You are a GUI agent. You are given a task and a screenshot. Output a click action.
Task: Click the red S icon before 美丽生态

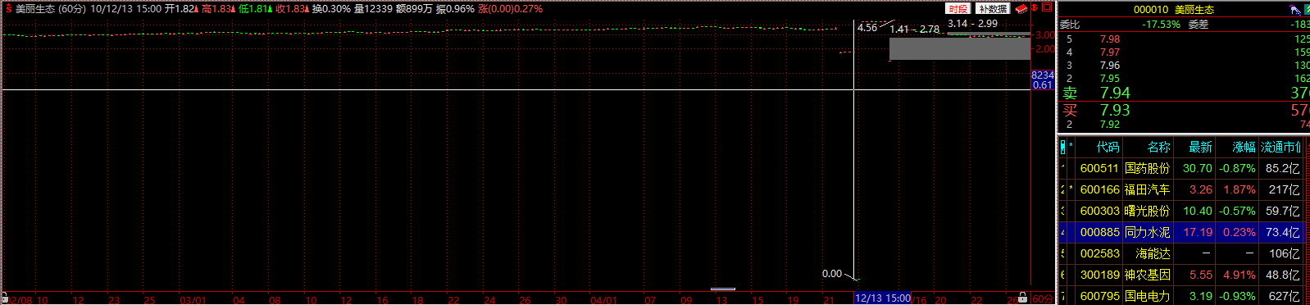(8, 9)
